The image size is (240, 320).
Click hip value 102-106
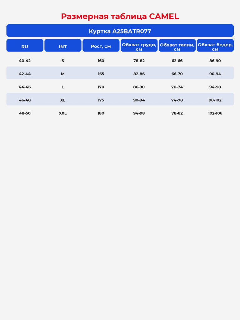(215, 113)
